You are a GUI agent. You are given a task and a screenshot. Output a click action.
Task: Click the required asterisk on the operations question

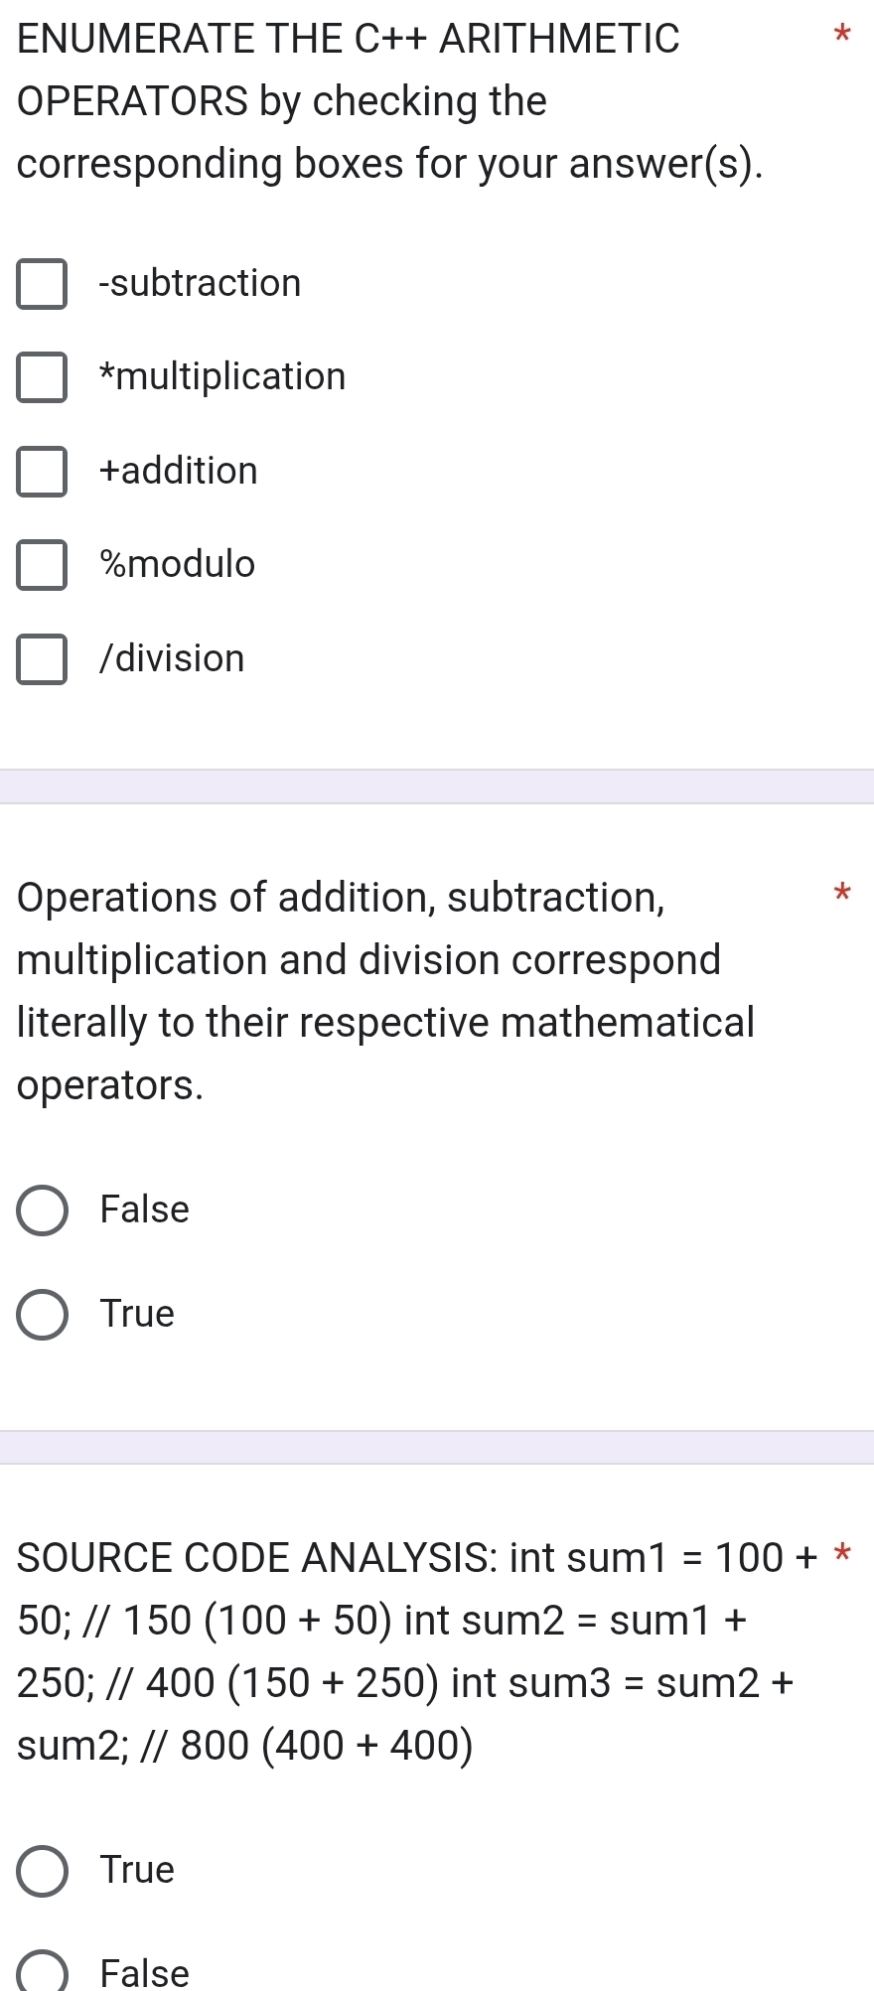tap(842, 891)
